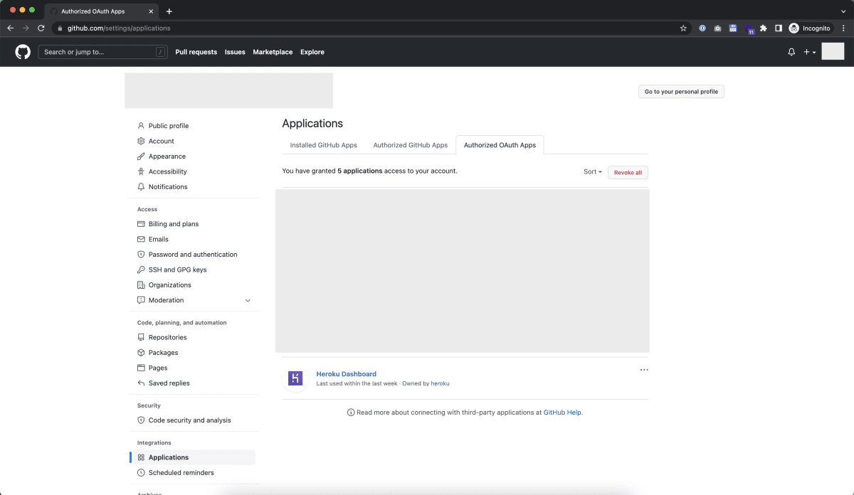Select Applications in sidebar

point(192,457)
